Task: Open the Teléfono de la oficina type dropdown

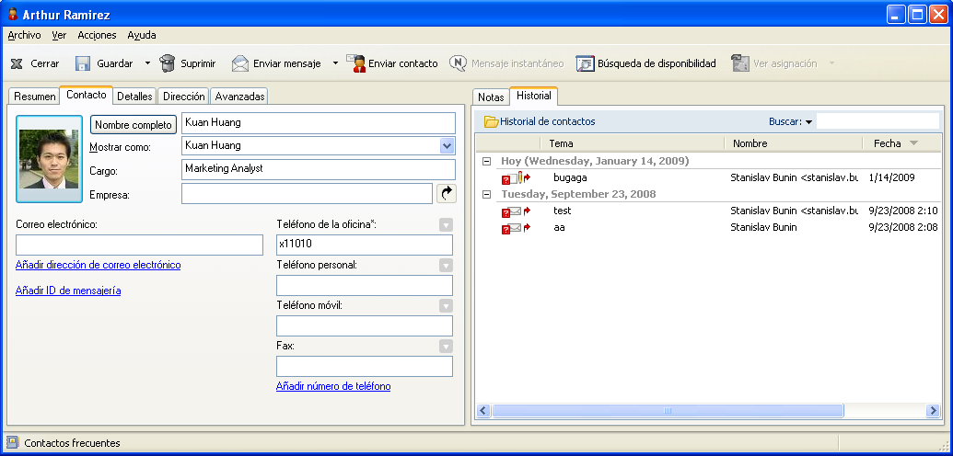Action: [446, 225]
